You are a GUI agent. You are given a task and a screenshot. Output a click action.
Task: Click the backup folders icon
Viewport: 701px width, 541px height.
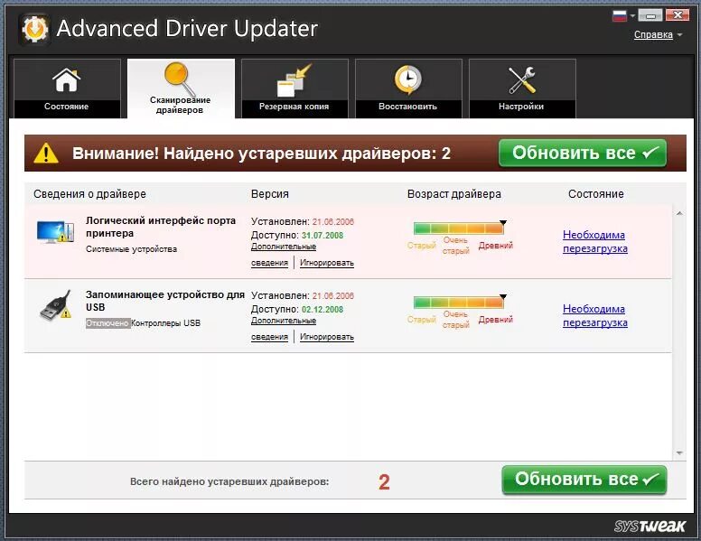click(294, 80)
